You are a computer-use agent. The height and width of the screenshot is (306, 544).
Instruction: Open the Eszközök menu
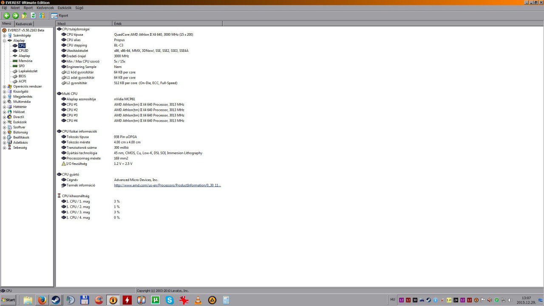click(x=65, y=8)
